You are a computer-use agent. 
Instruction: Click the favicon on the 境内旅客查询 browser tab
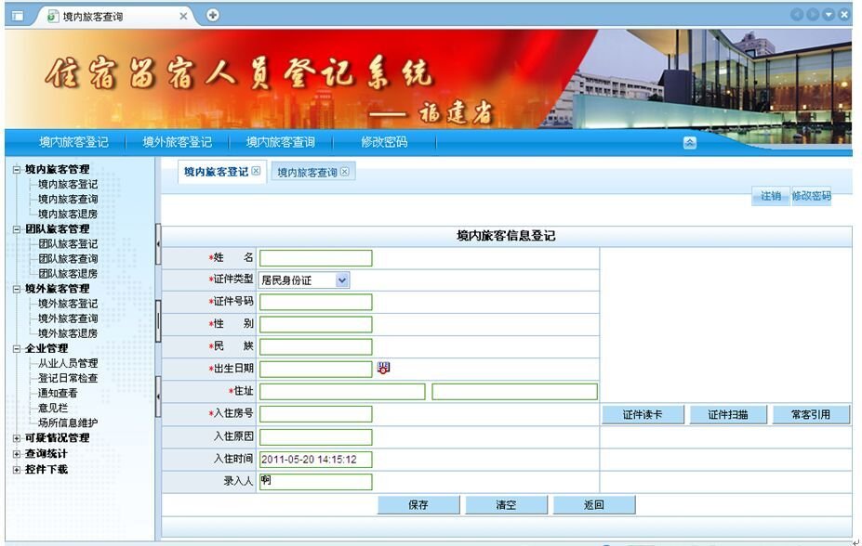[x=53, y=16]
